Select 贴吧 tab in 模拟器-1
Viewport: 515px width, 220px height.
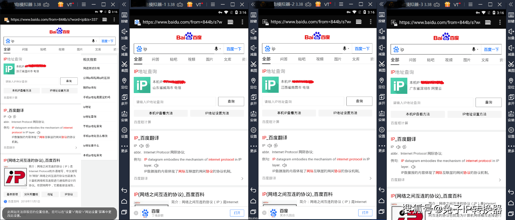pyautogui.click(x=174, y=59)
